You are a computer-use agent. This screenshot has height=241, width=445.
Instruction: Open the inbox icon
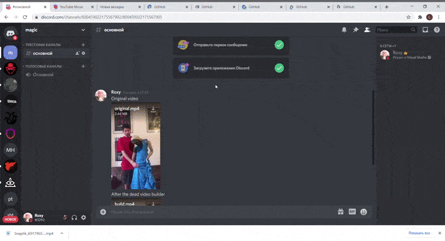click(x=425, y=30)
